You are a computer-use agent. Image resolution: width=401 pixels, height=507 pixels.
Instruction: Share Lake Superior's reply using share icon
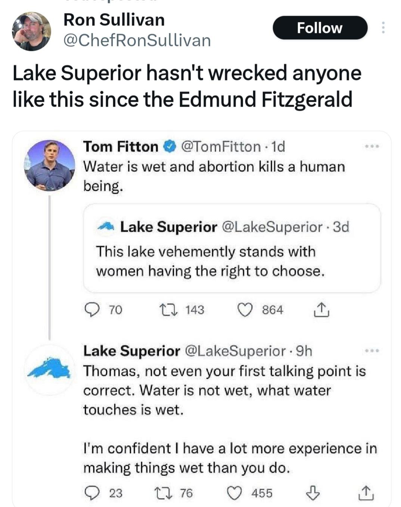[x=366, y=493]
